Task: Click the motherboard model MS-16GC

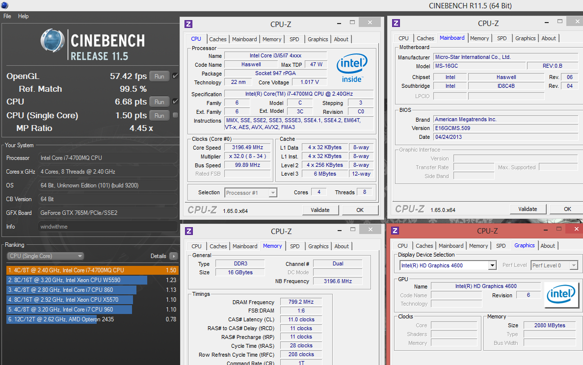Action: 480,66
